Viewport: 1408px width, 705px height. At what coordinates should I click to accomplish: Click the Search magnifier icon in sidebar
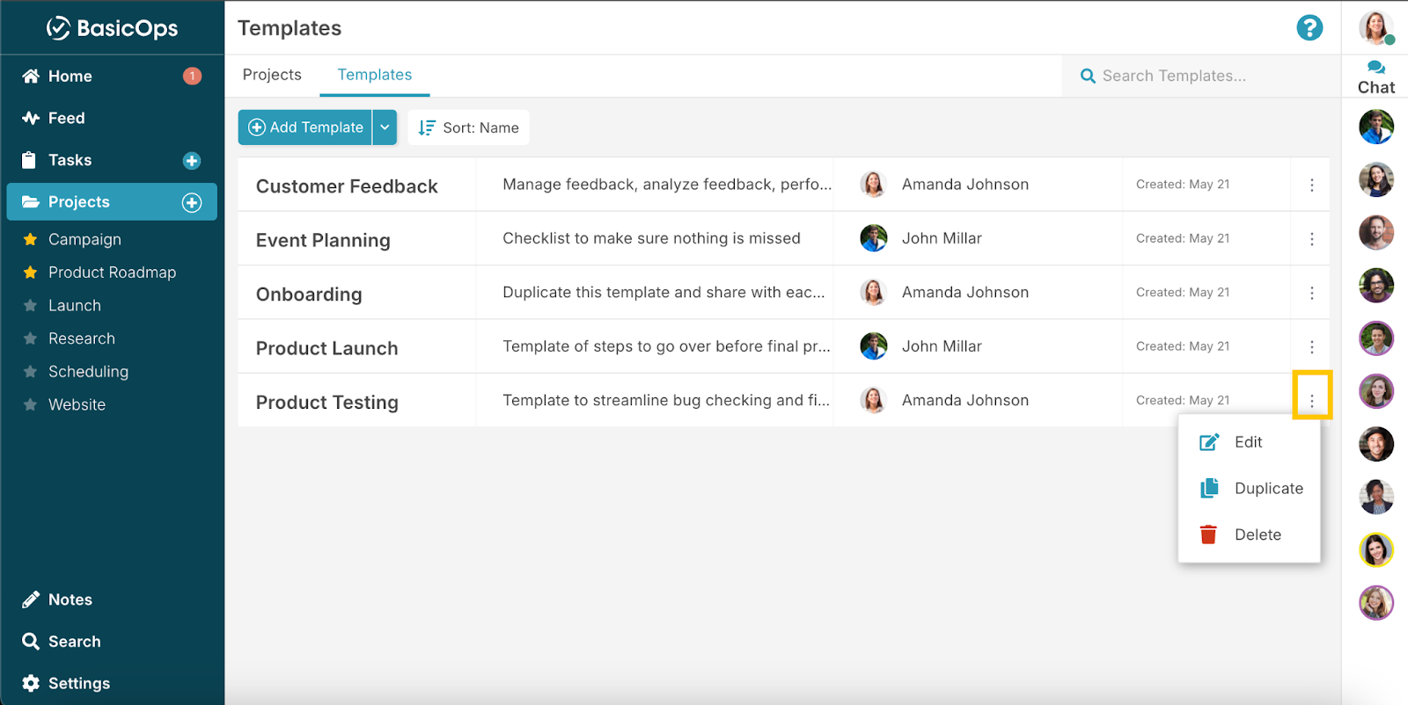coord(31,642)
